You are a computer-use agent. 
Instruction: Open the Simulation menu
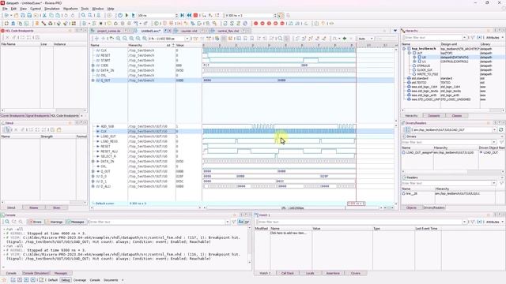click(51, 9)
